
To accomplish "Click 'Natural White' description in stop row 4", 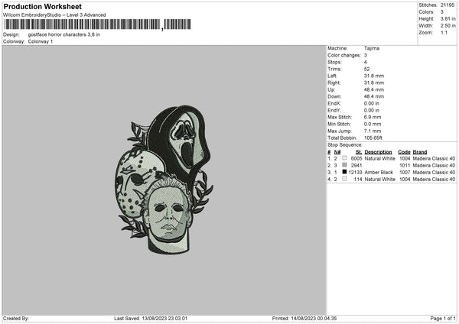I will [379, 180].
